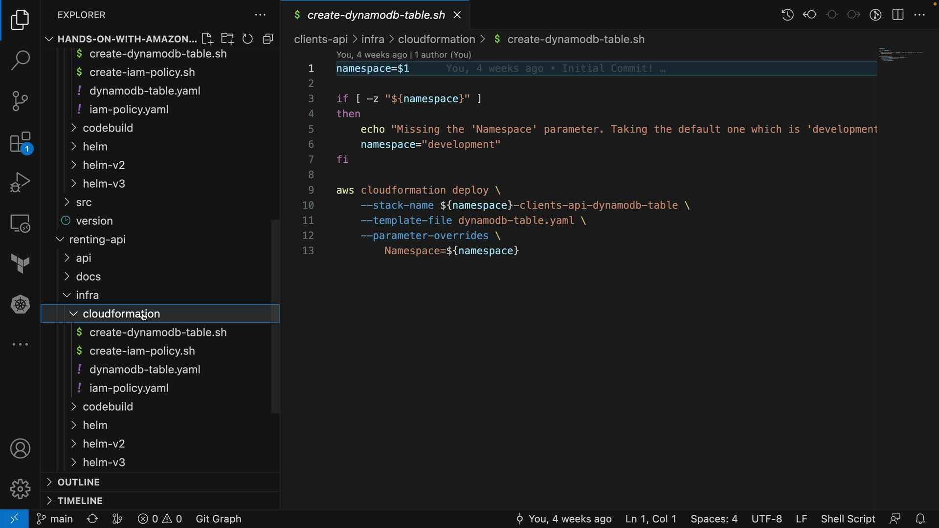The image size is (939, 528).
Task: Open the Remote Explorer view
Action: 20,224
